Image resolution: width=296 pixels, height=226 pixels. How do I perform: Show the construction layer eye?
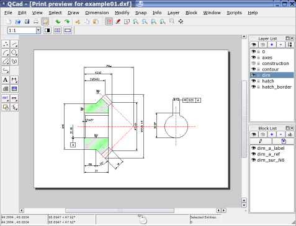(x=253, y=63)
